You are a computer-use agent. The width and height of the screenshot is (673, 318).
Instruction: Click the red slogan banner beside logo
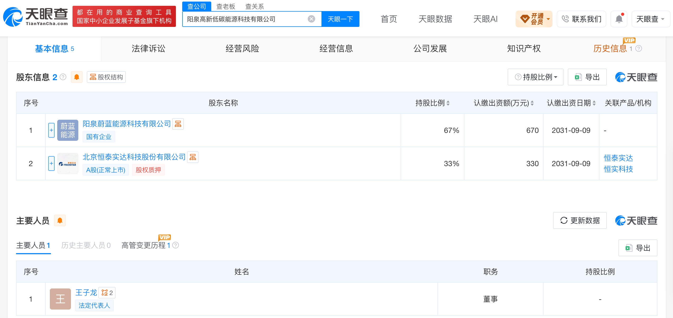124,16
